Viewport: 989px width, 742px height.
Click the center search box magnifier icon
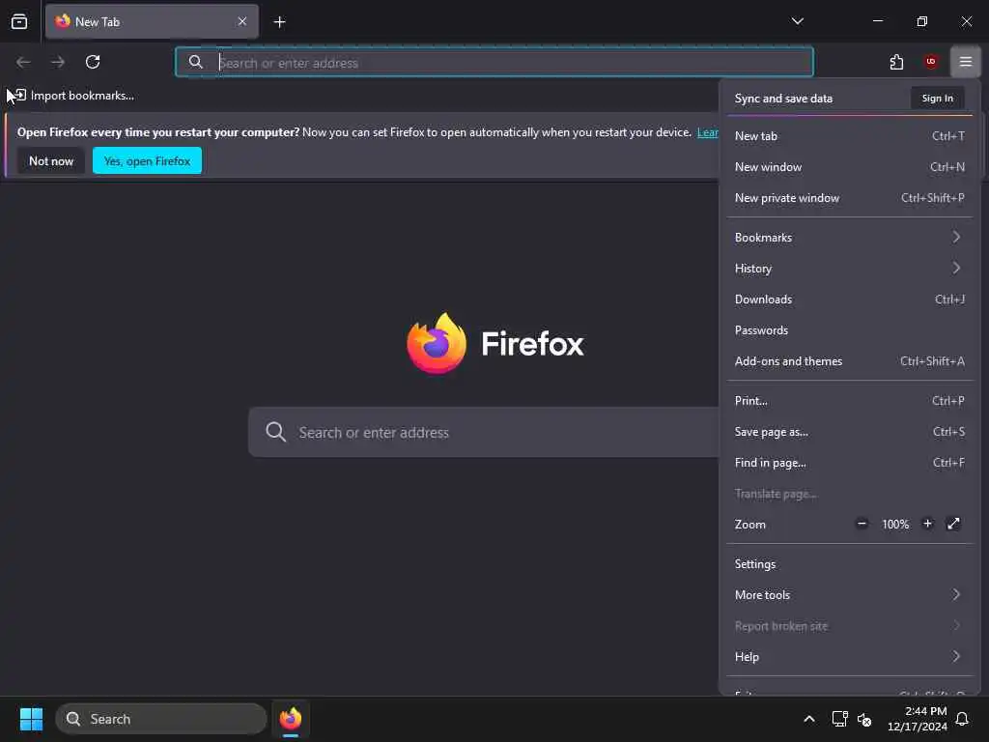click(275, 432)
